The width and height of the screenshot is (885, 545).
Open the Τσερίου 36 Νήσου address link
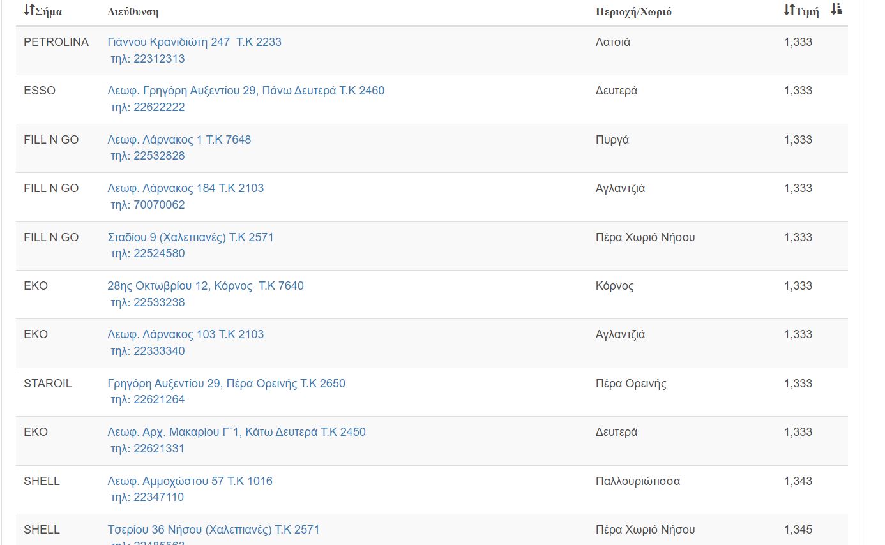point(214,530)
